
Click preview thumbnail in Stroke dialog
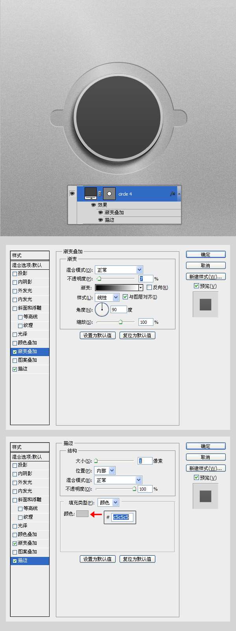pyautogui.click(x=205, y=496)
